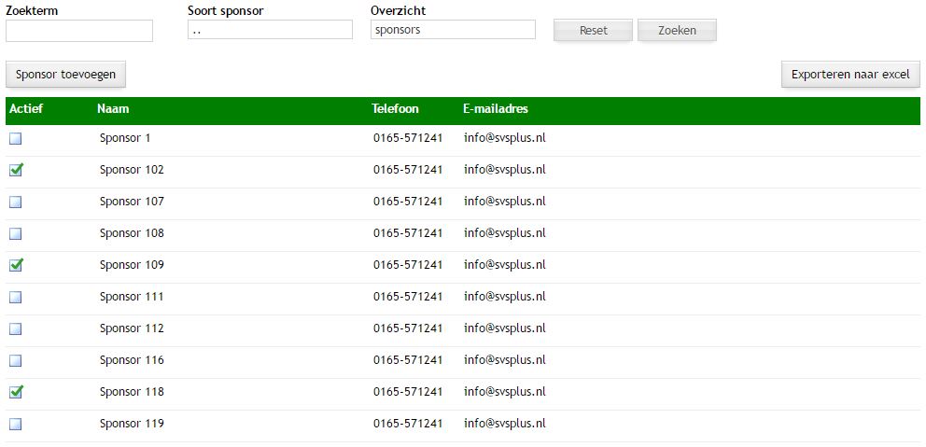This screenshot has width=926, height=447.
Task: Tick the Actief checkbox for Sponsor 108
Action: (x=16, y=234)
